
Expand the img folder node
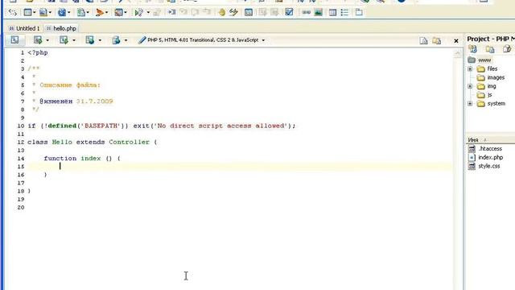coord(470,86)
